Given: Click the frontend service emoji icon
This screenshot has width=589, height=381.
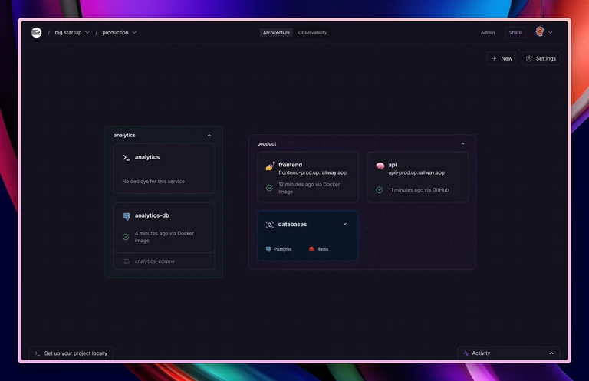Looking at the screenshot, I should click(x=270, y=166).
